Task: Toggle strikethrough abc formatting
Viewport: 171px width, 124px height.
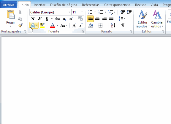Action: click(57, 19)
